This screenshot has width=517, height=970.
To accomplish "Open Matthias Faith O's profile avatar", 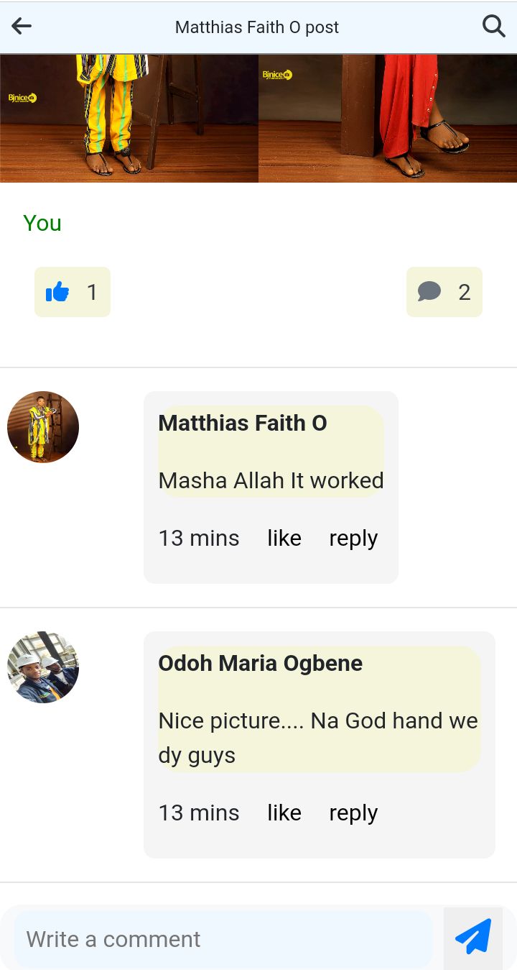I will click(x=43, y=427).
